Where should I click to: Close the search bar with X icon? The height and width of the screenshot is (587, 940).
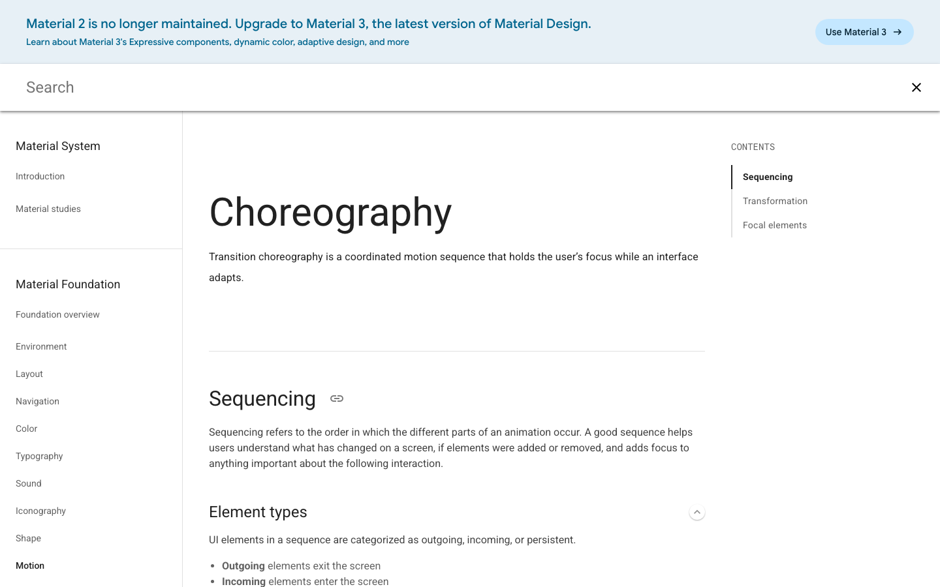click(916, 87)
